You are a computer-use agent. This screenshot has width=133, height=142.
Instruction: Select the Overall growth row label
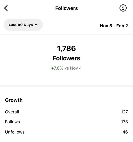(x=12, y=112)
